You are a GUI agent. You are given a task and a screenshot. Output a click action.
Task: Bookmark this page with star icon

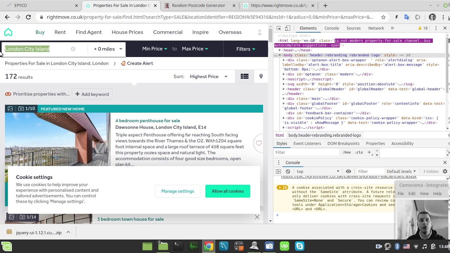[383, 17]
